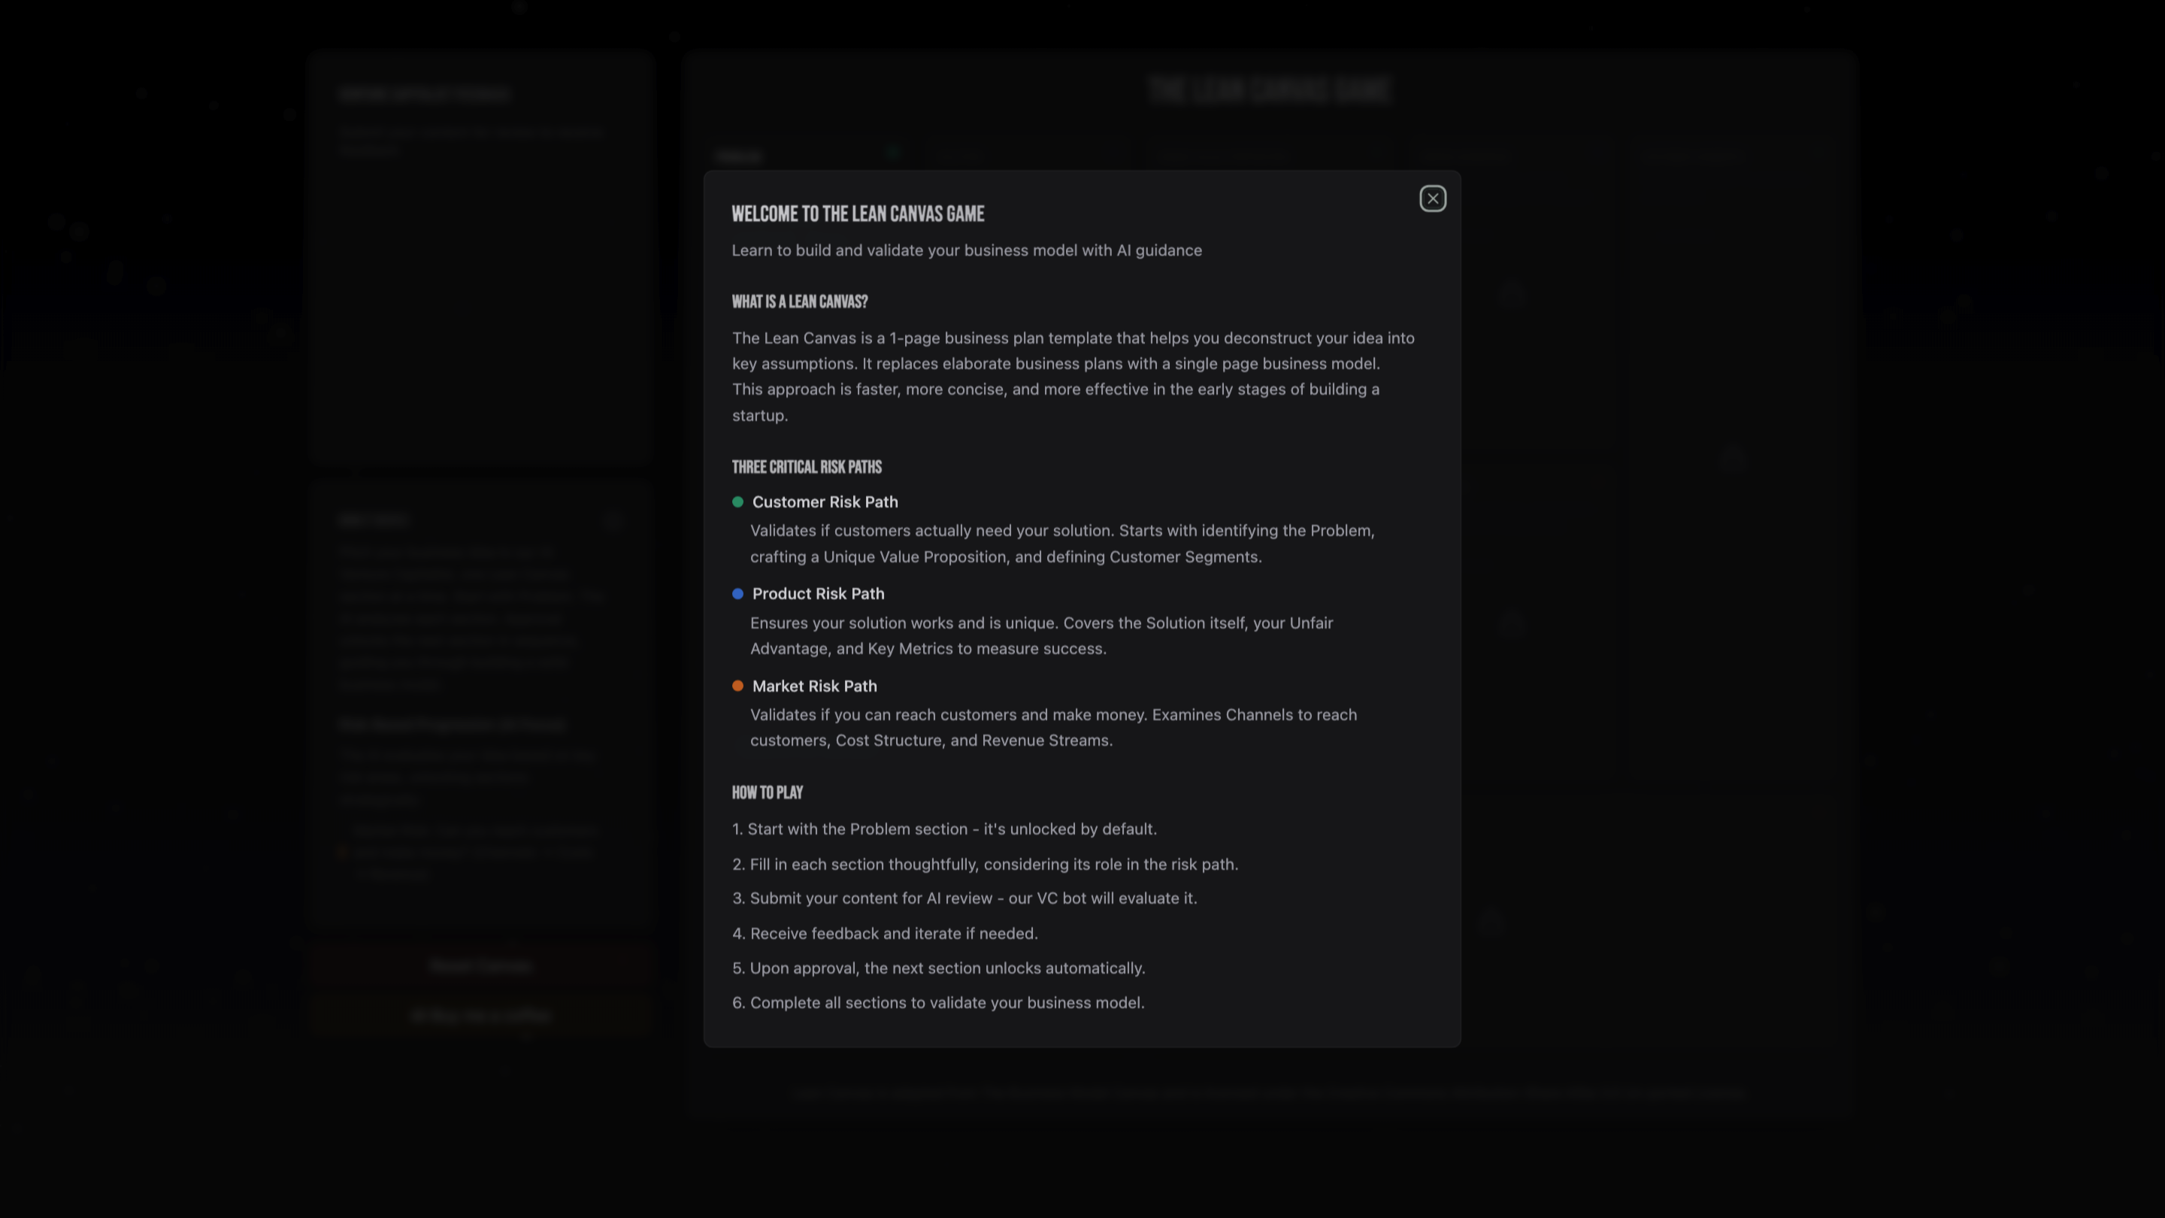Click step 5 about next section unlocking
2165x1218 pixels.
(938, 968)
